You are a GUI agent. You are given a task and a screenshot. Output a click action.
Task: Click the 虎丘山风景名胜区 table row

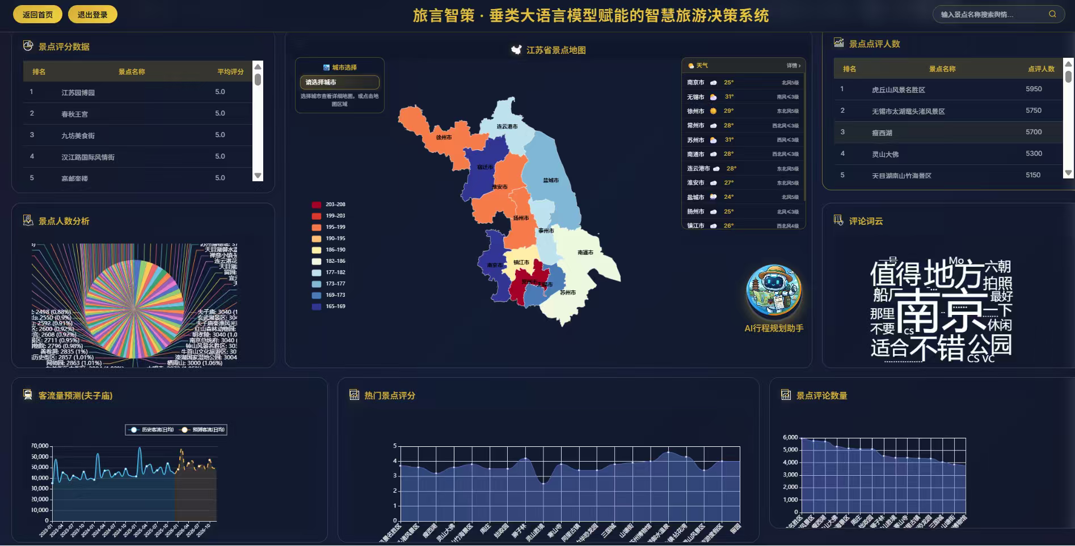click(948, 89)
